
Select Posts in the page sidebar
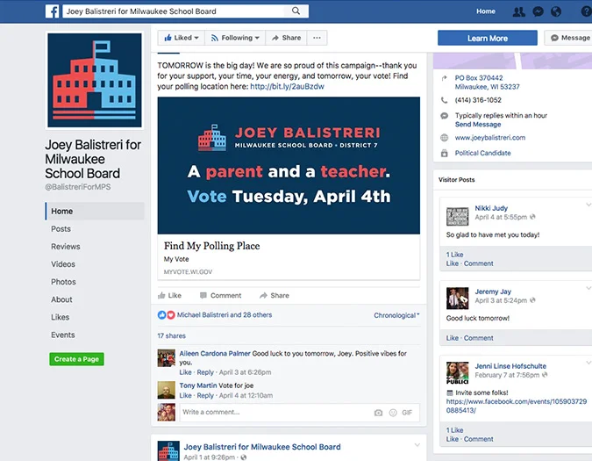coord(61,229)
